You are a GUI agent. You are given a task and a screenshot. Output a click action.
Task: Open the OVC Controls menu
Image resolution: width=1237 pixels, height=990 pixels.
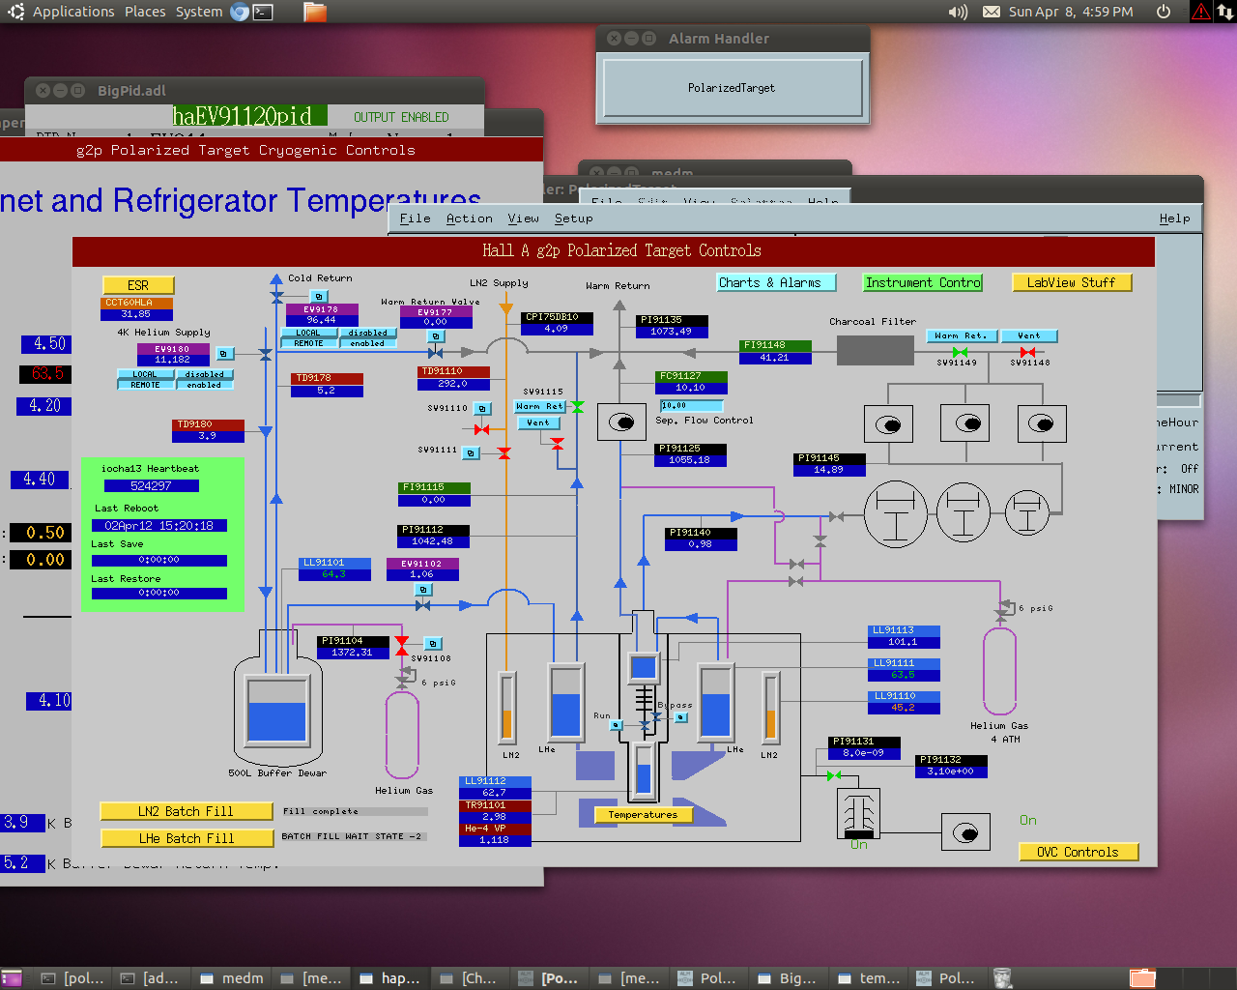pos(1079,852)
